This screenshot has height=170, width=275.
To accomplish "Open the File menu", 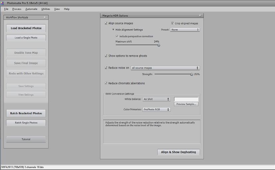I will coord(6,9).
